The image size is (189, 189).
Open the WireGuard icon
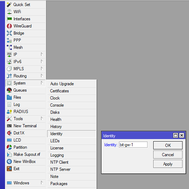click(9, 26)
